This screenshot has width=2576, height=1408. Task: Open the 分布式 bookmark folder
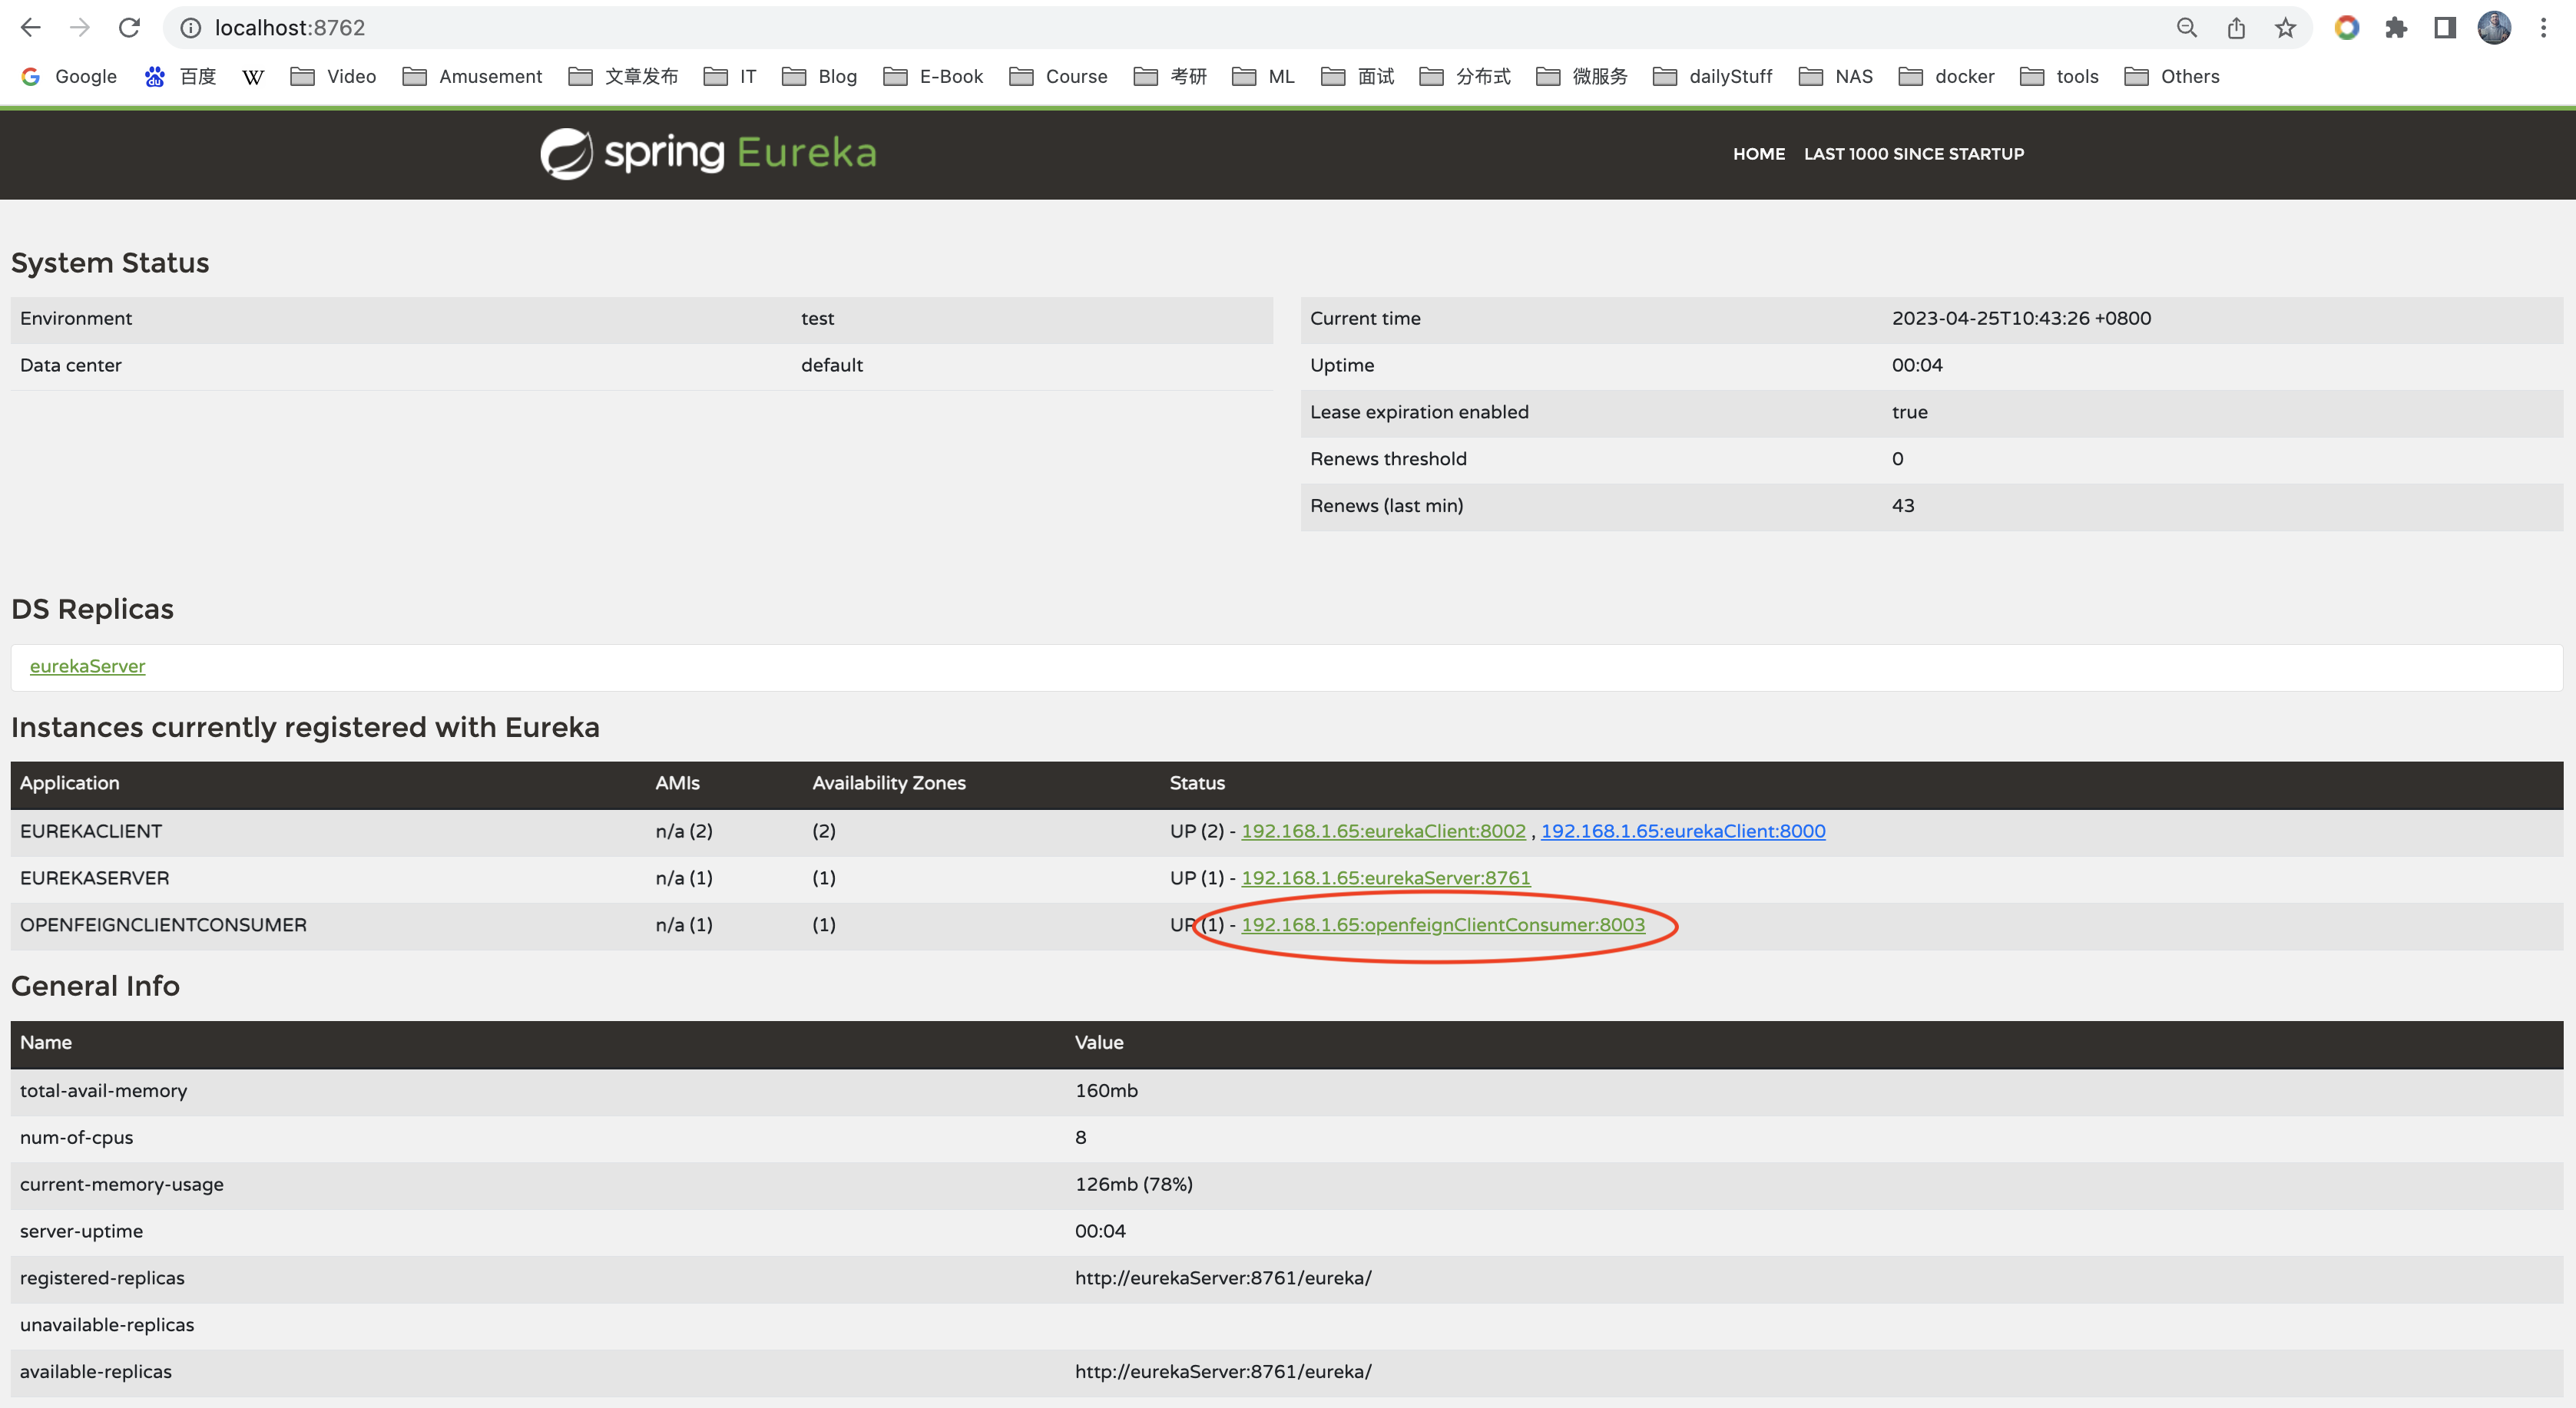tap(1465, 77)
